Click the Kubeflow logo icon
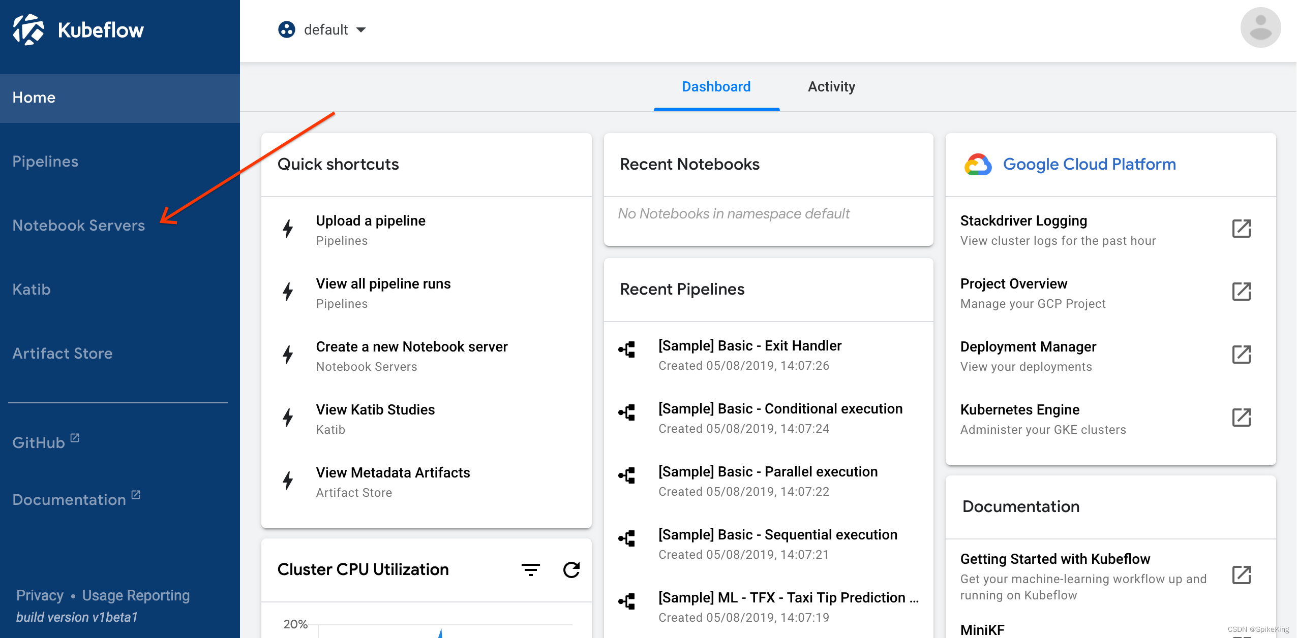Viewport: 1297px width, 638px height. [x=28, y=29]
